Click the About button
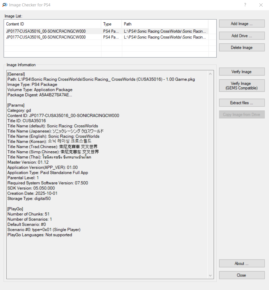This screenshot has width=269, height=290. 242,263
